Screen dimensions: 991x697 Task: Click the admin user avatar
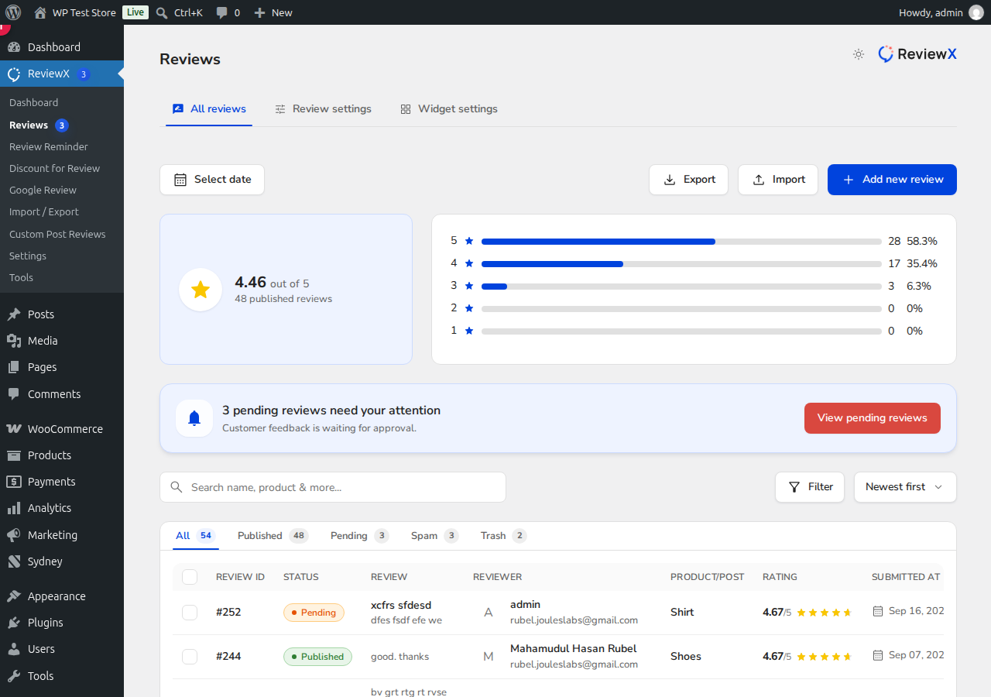click(x=976, y=12)
